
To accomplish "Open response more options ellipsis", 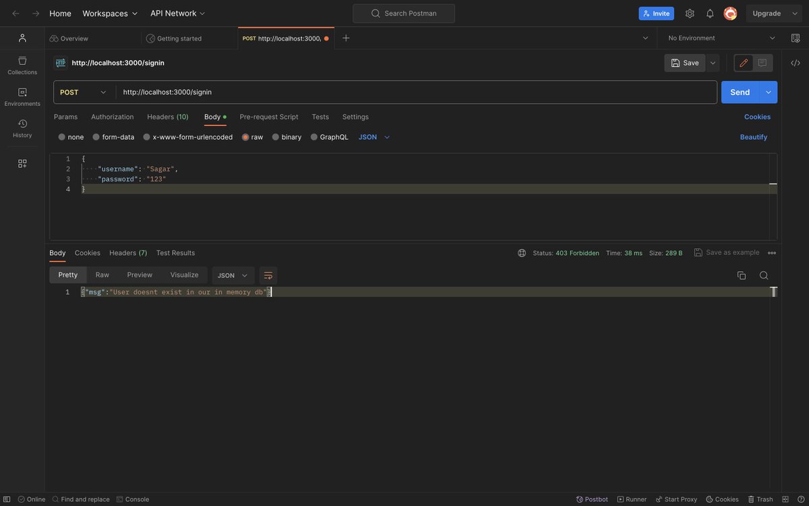I will tap(772, 253).
